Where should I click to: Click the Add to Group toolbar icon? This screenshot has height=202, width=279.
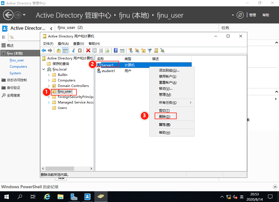(x=162, y=51)
